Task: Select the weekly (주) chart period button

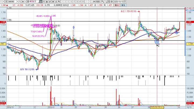Action: (44, 2)
